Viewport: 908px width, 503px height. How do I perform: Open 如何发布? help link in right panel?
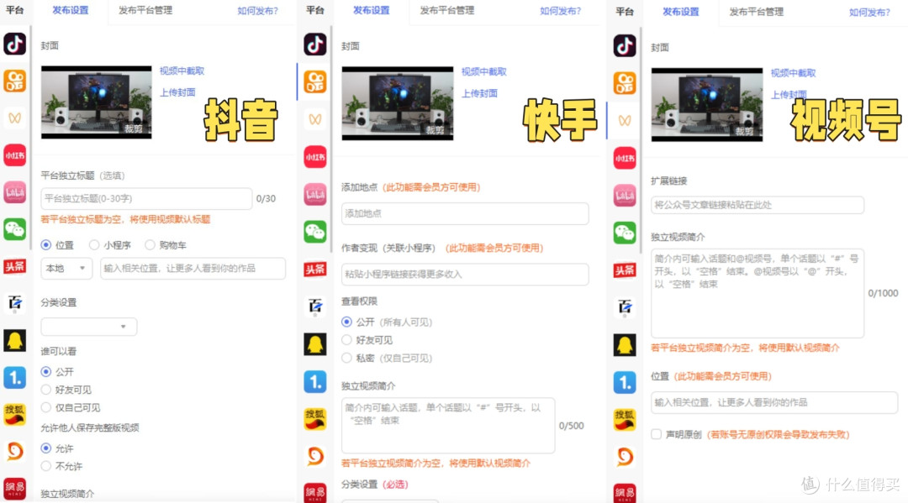(x=869, y=12)
